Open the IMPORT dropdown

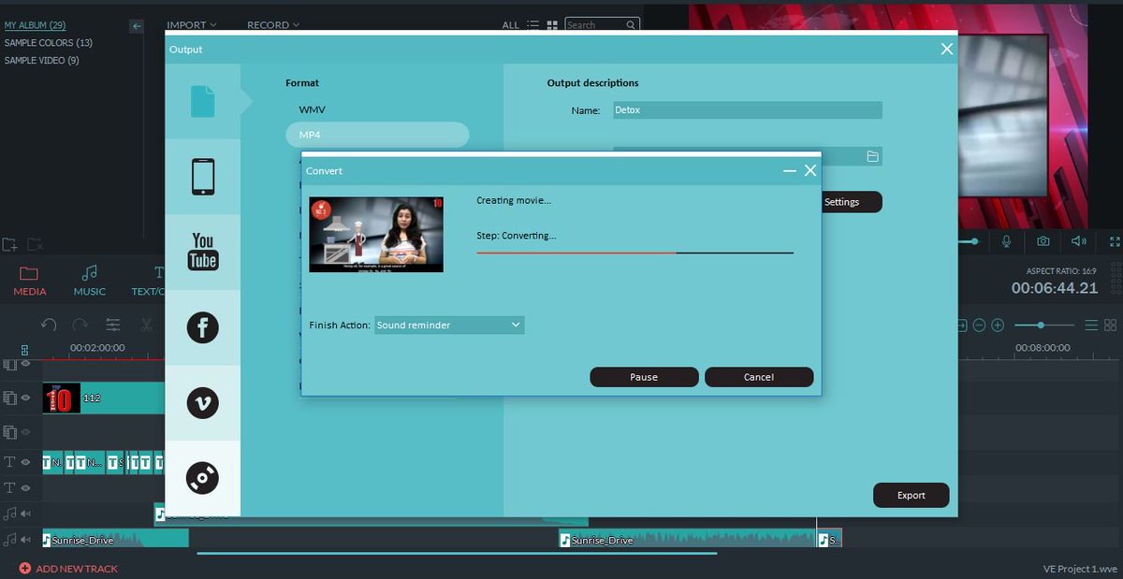(192, 25)
